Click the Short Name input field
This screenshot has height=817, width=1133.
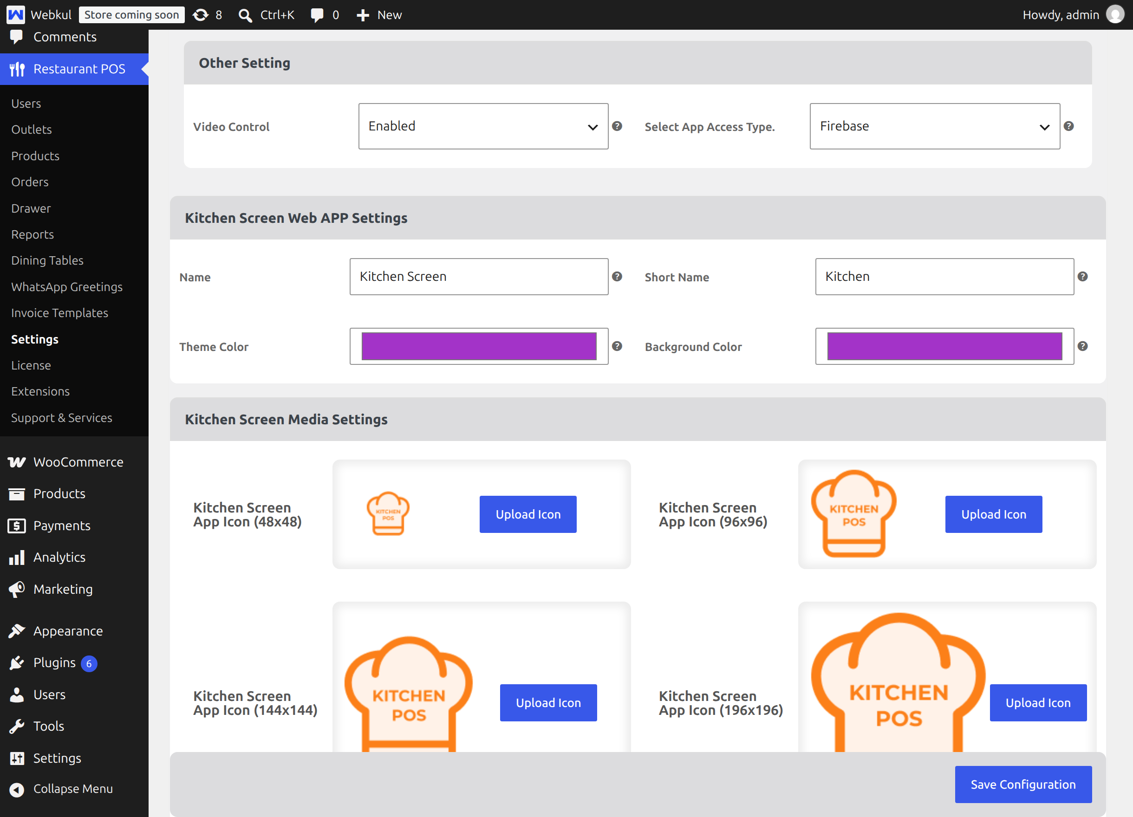click(944, 277)
